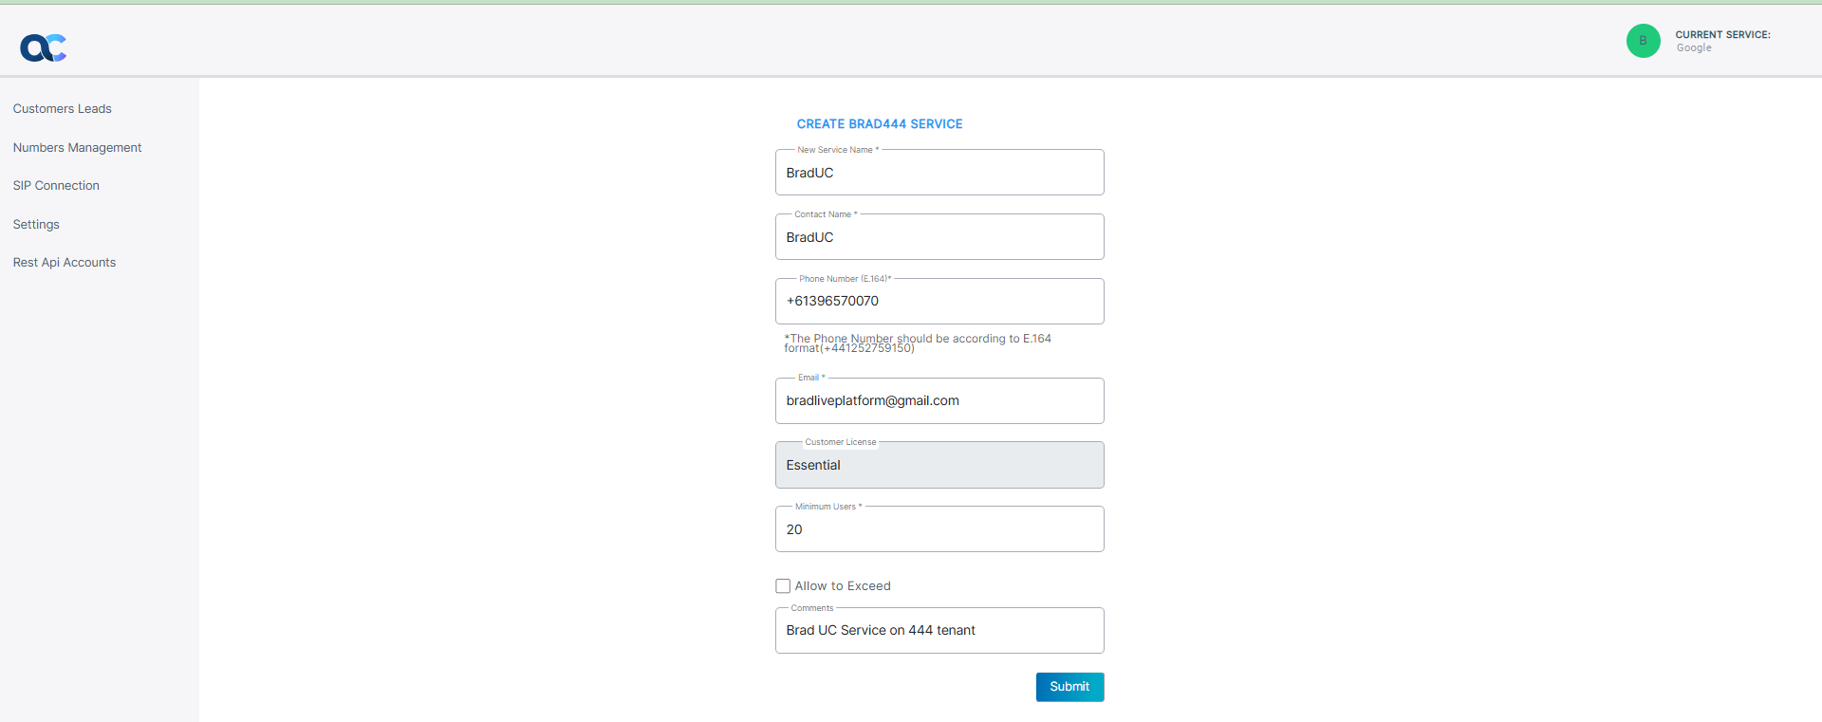
Task: Click the E.164 phone format hint text
Action: [917, 343]
